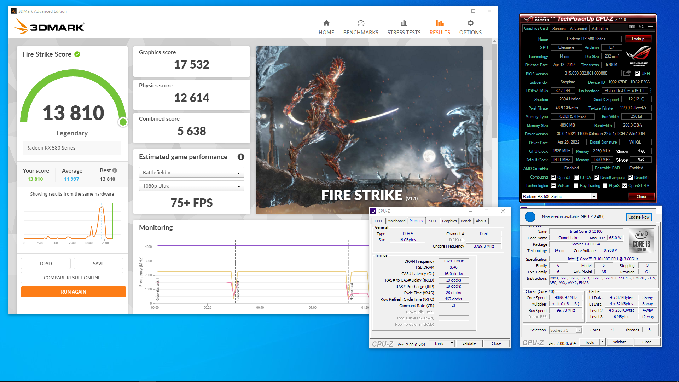Click the ROG logo in GPU-Z
This screenshot has height=382, width=679.
coord(639,56)
